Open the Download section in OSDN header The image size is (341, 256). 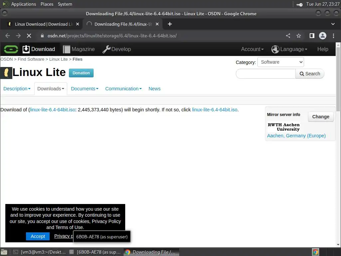[x=39, y=49]
